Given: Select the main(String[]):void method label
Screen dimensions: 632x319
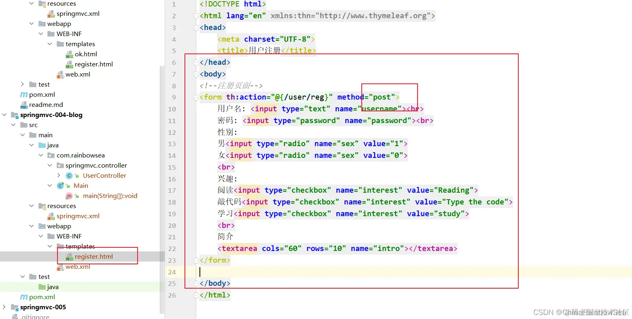Looking at the screenshot, I should point(110,196).
